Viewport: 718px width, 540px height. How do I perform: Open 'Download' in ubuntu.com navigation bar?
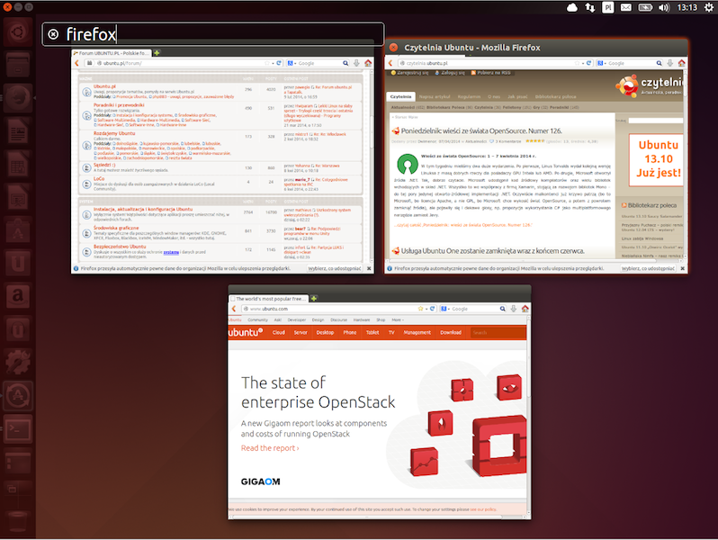point(451,332)
